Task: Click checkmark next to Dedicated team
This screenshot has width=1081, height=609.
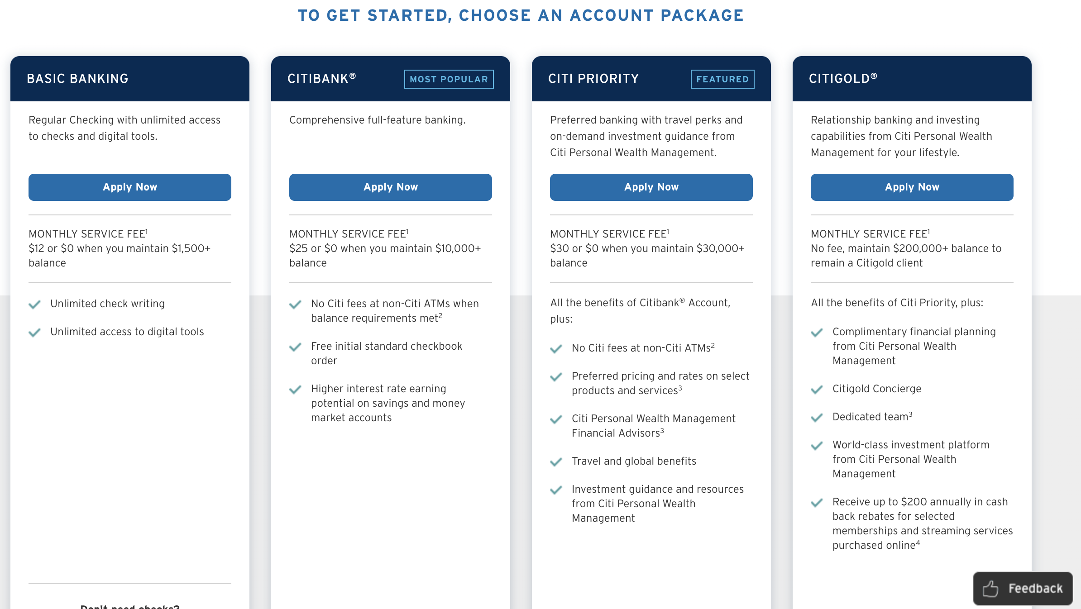Action: (x=817, y=418)
